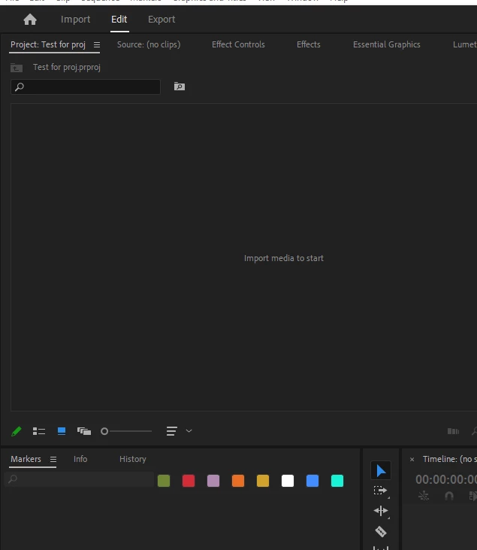Viewport: 477px width, 550px height.
Task: Adjust the thumbnail zoom slider
Action: coord(126,431)
